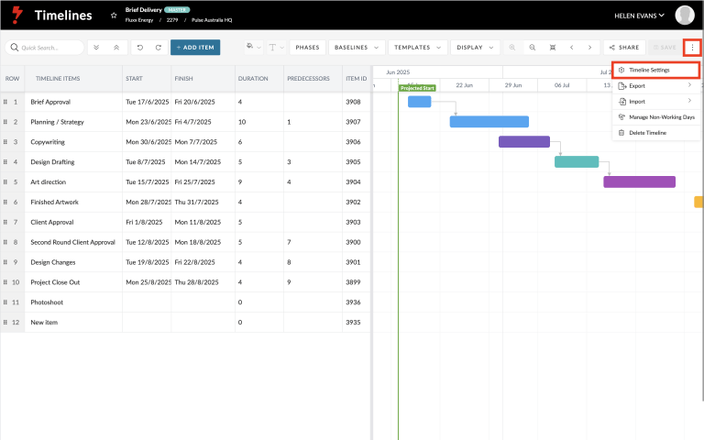Image resolution: width=704 pixels, height=440 pixels.
Task: Click the Projected Start timeline marker
Action: (x=417, y=88)
